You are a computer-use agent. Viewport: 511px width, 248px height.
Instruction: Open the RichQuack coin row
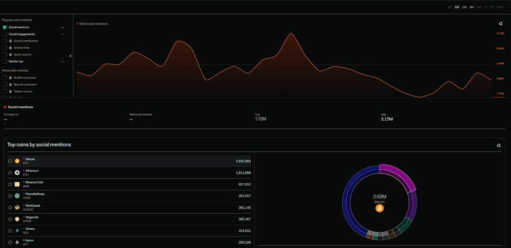pyautogui.click(x=129, y=207)
